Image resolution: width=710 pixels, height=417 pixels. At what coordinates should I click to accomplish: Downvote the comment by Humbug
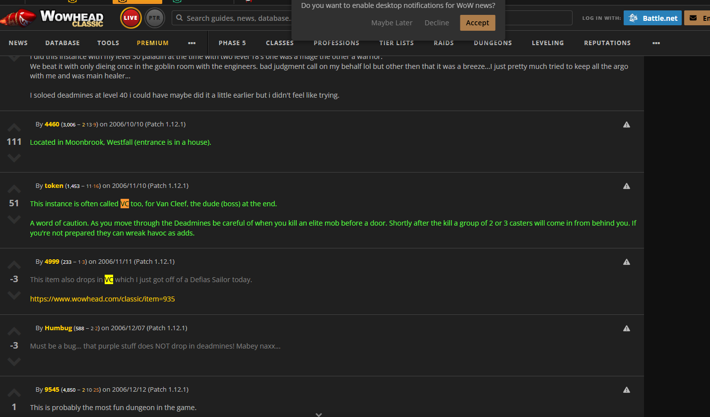coord(14,361)
